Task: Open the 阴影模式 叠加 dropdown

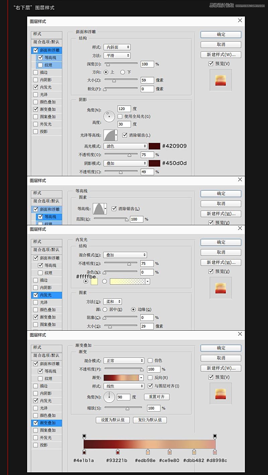Action: 125,163
